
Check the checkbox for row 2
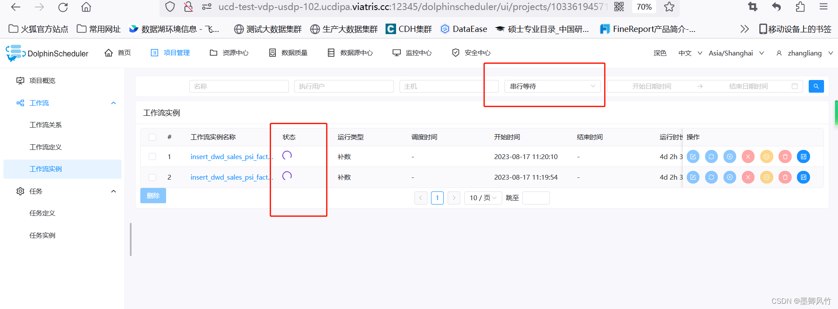click(x=152, y=177)
